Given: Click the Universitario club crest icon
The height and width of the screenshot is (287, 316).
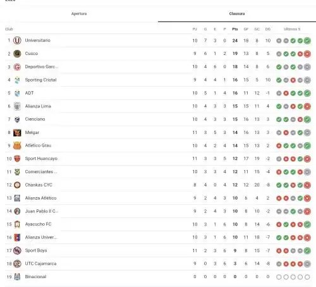Looking at the screenshot, I should pos(17,40).
